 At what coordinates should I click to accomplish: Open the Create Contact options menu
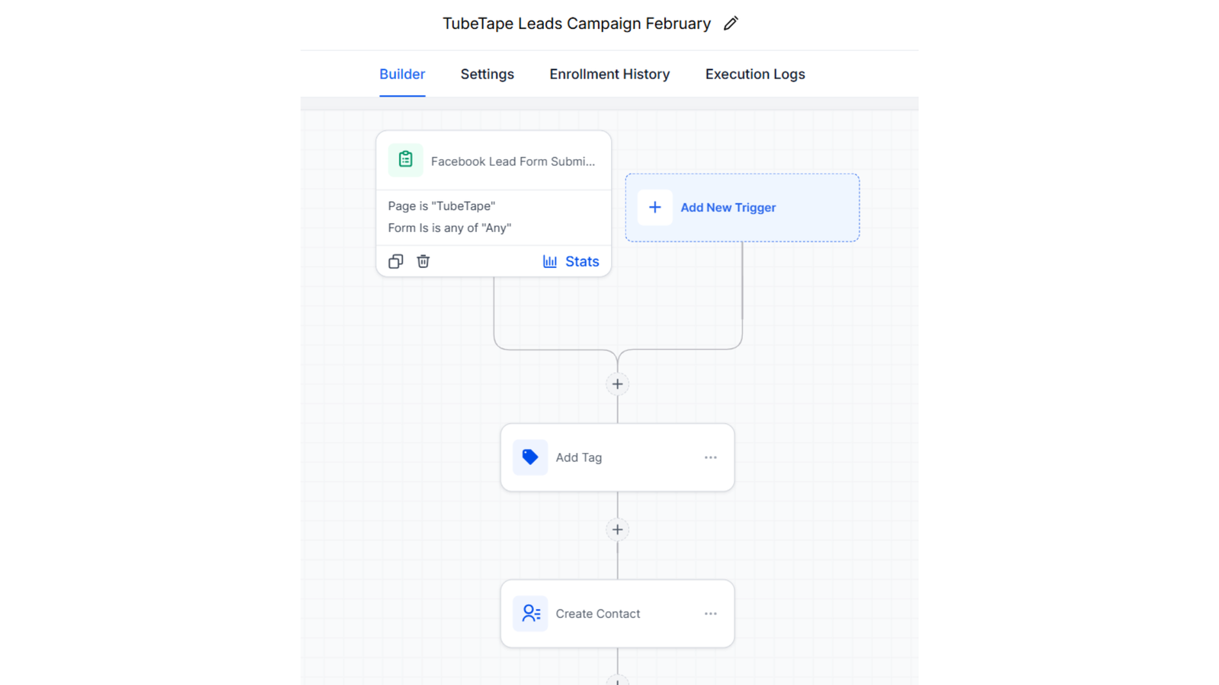711,613
